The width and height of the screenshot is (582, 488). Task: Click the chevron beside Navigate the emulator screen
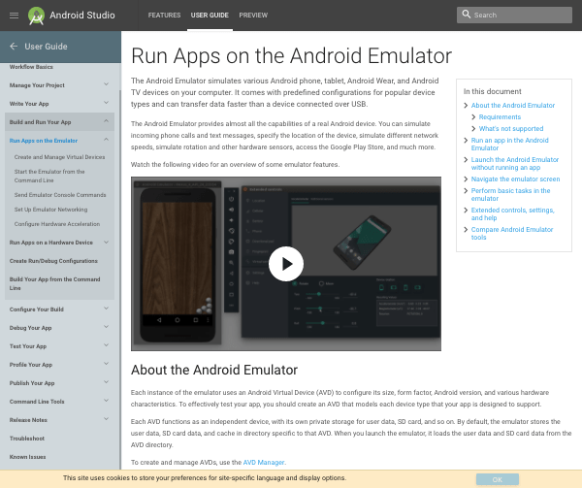(466, 179)
